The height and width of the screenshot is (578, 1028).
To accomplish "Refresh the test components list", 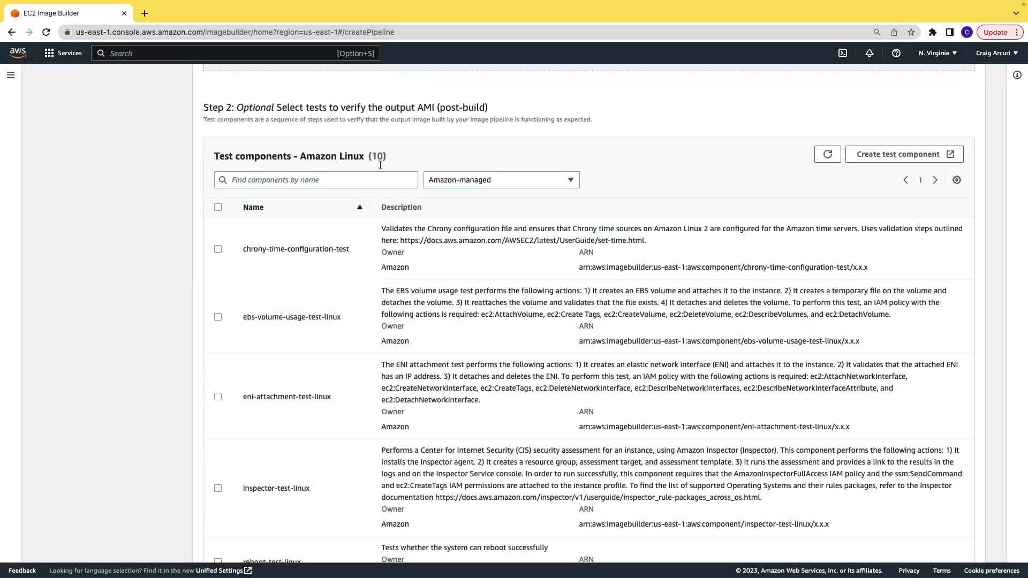I will point(827,154).
